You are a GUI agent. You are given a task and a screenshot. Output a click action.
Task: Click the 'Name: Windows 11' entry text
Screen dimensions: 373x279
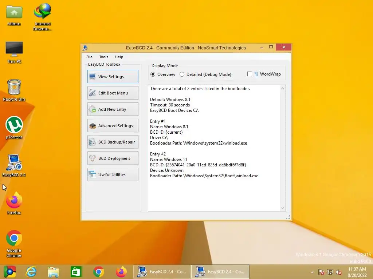tap(168, 159)
